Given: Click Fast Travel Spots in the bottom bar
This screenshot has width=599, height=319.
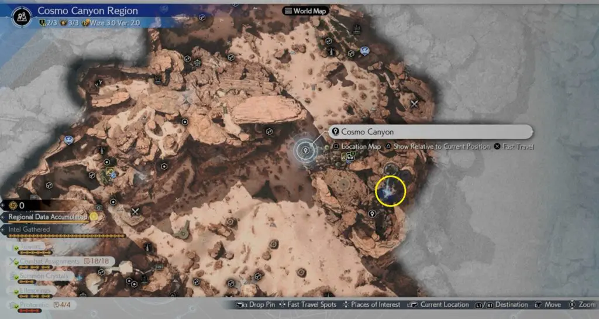Looking at the screenshot, I should coord(309,304).
